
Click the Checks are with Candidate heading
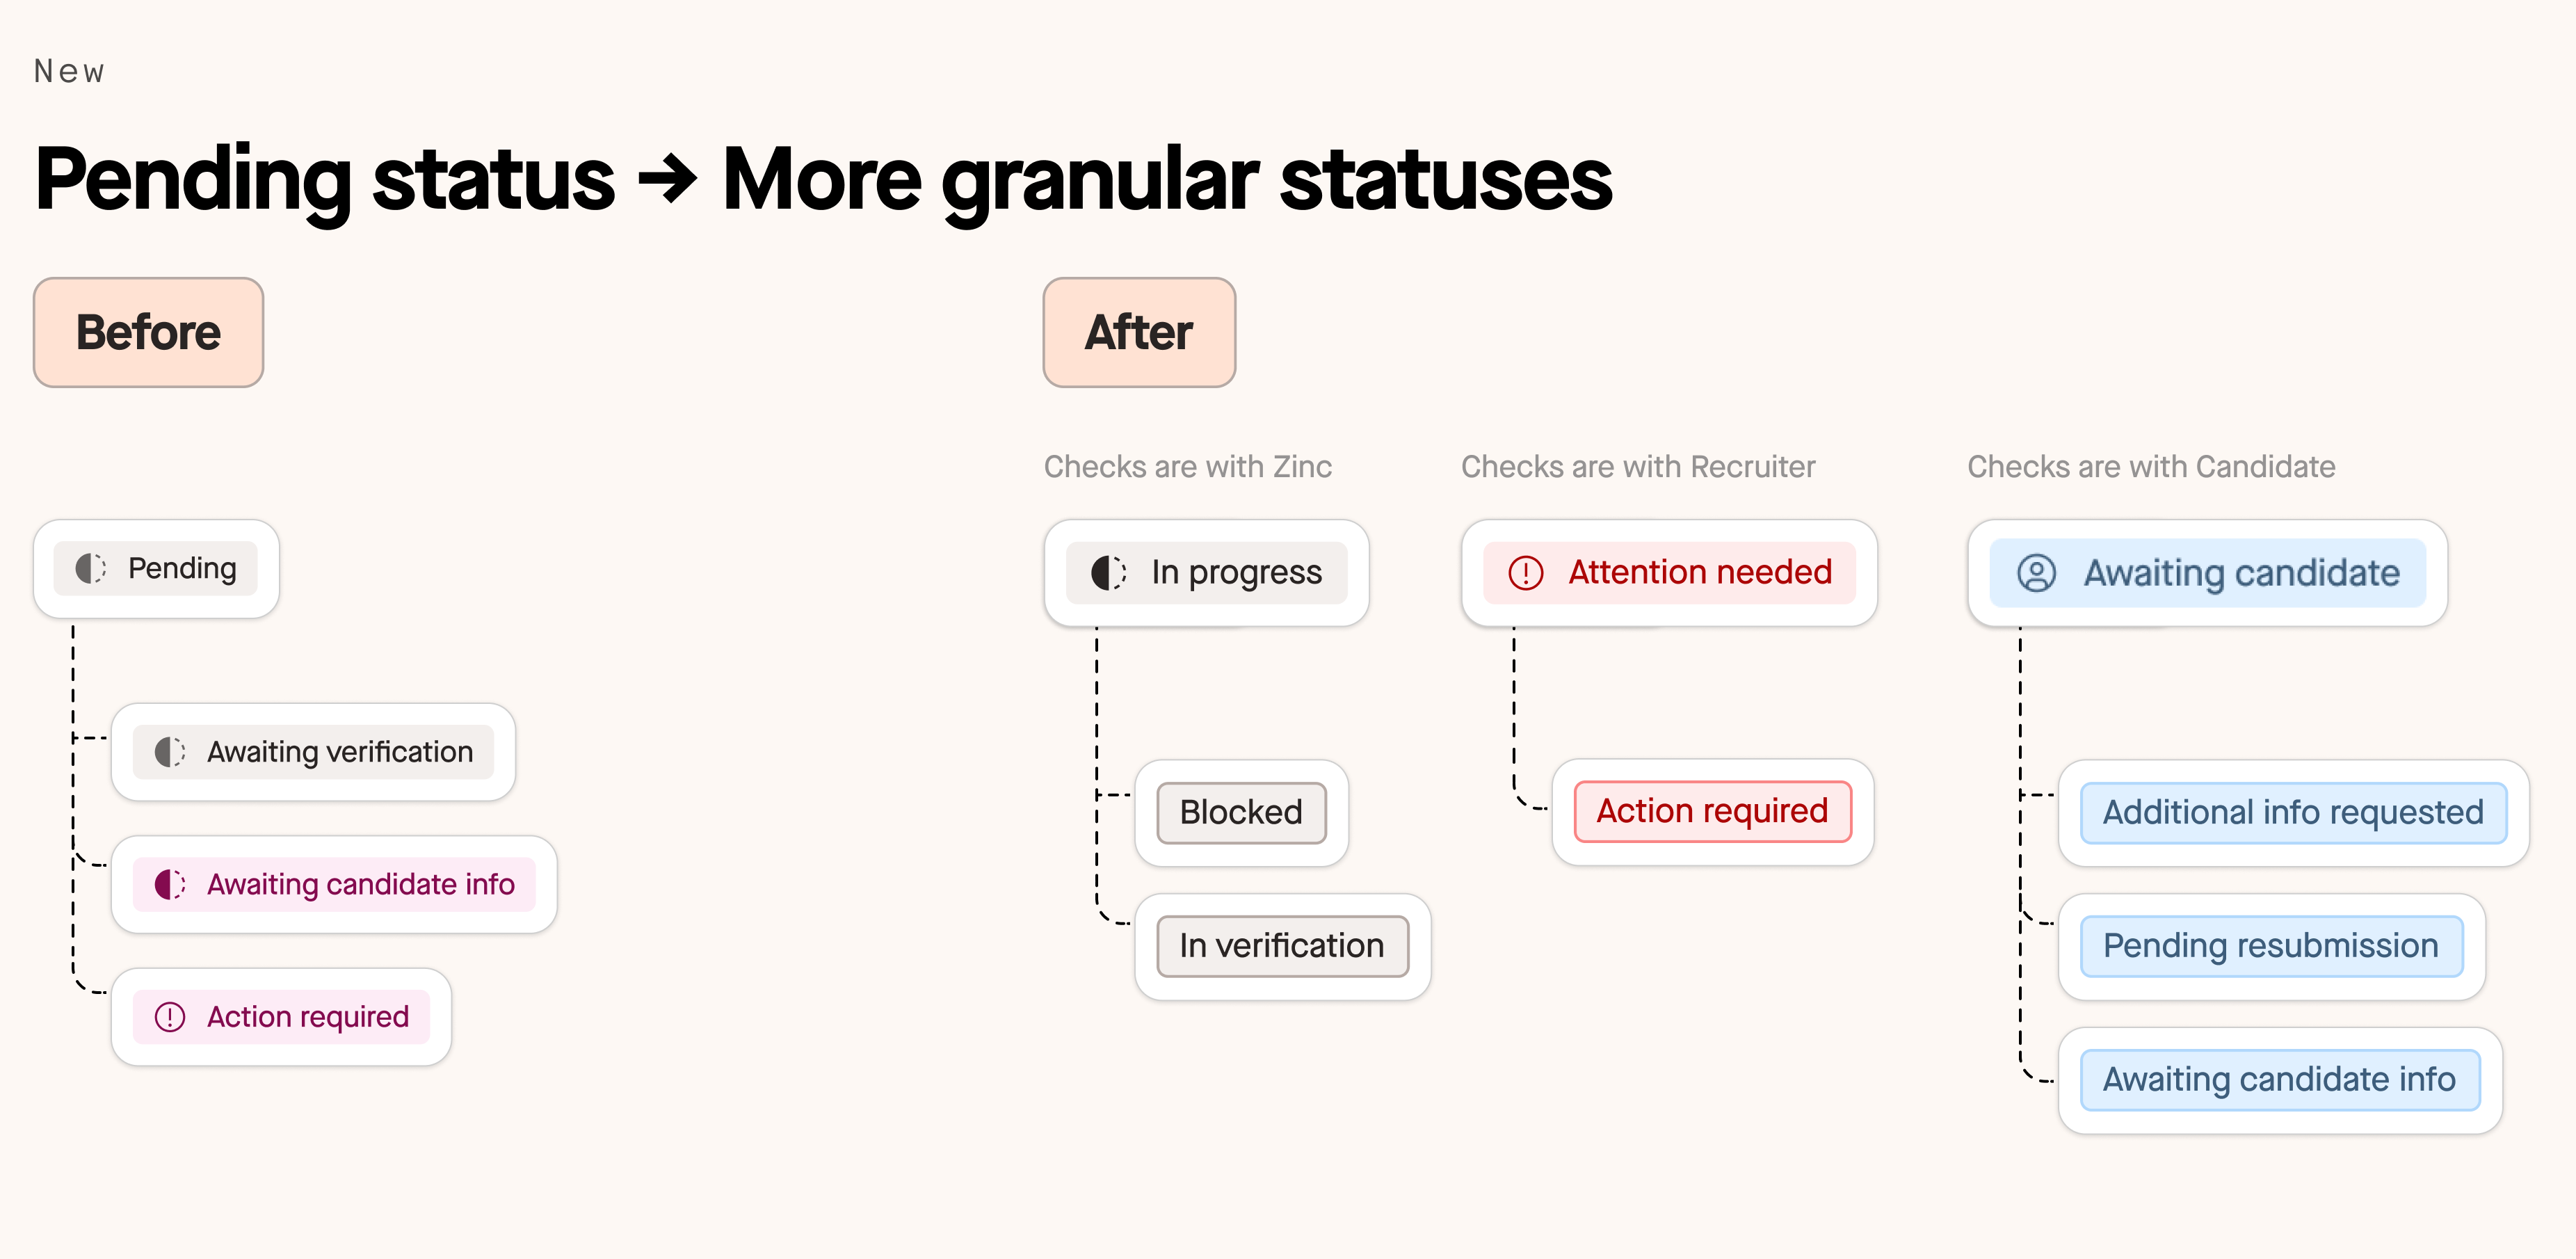pos(2150,467)
